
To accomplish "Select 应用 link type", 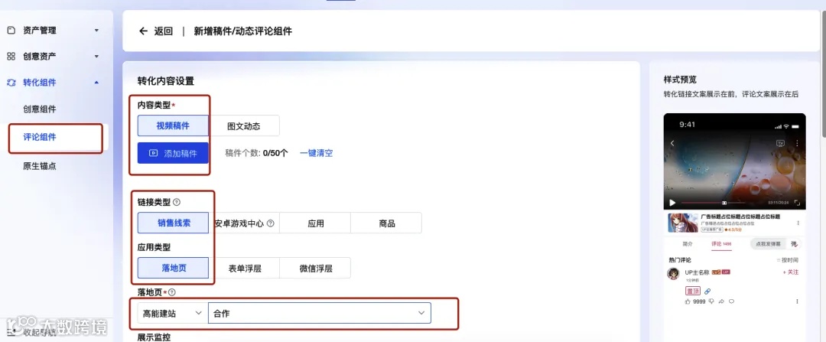I will point(315,223).
